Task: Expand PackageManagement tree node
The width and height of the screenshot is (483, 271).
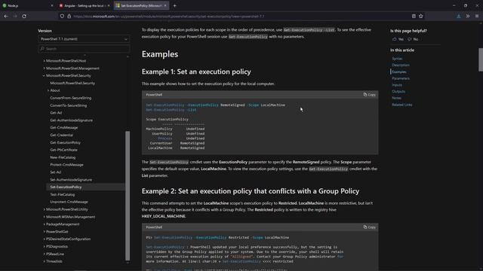Action: [x=44, y=224]
